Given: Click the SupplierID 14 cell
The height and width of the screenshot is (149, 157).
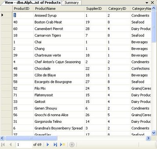Looking at the screenshot, I should click(x=96, y=122).
